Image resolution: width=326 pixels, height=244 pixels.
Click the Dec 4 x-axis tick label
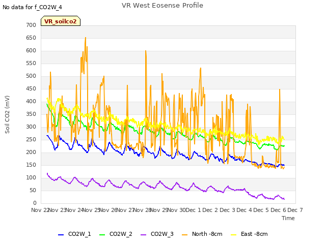point(244,210)
